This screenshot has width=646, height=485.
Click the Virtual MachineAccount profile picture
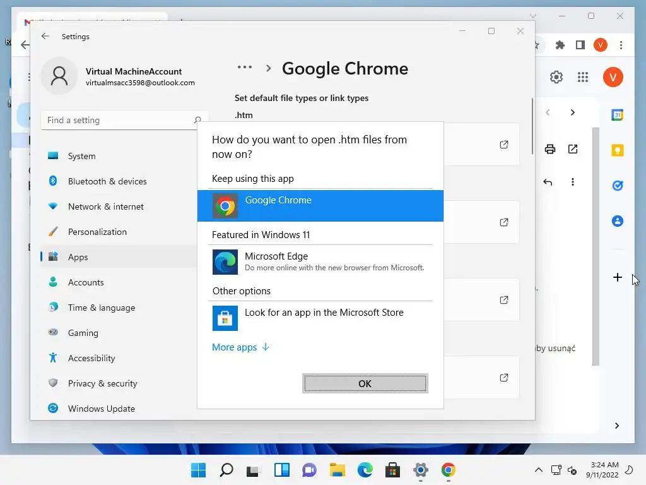(x=59, y=76)
